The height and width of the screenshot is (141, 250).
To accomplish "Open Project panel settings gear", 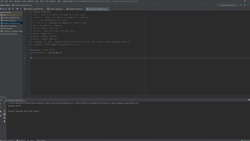I will [x=17, y=9].
